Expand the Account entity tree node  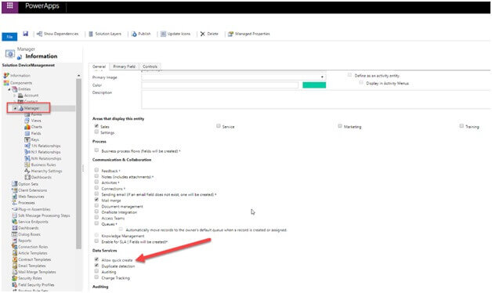pyautogui.click(x=14, y=96)
